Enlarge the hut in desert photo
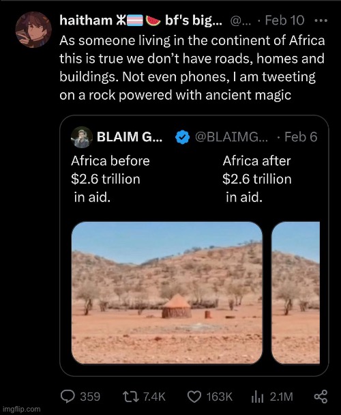Image resolution: width=341 pixels, height=415 pixels. click(x=167, y=293)
